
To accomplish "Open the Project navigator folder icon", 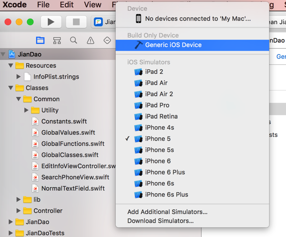I will (x=41, y=40).
